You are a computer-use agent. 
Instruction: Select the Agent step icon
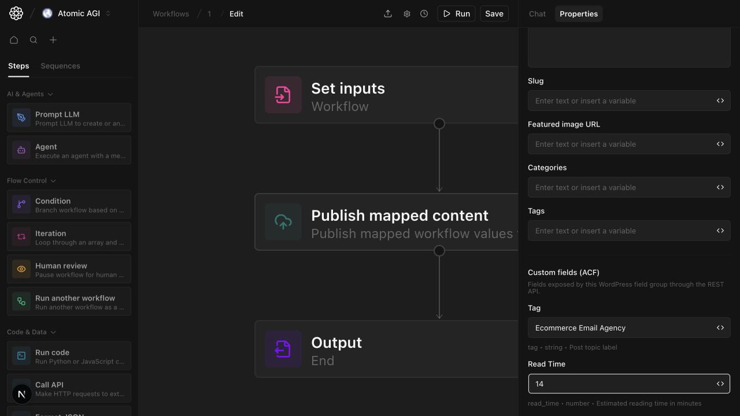pos(21,150)
